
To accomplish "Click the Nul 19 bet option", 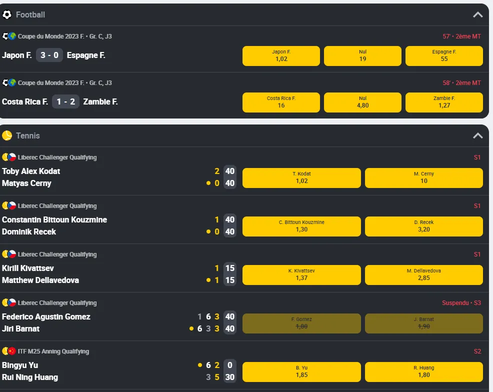I will pos(362,55).
